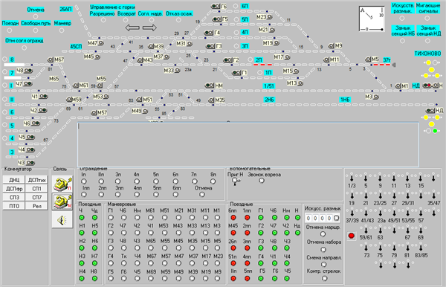The image size is (446, 287).
Task: Click inside the large empty message field
Action: click(x=248, y=144)
